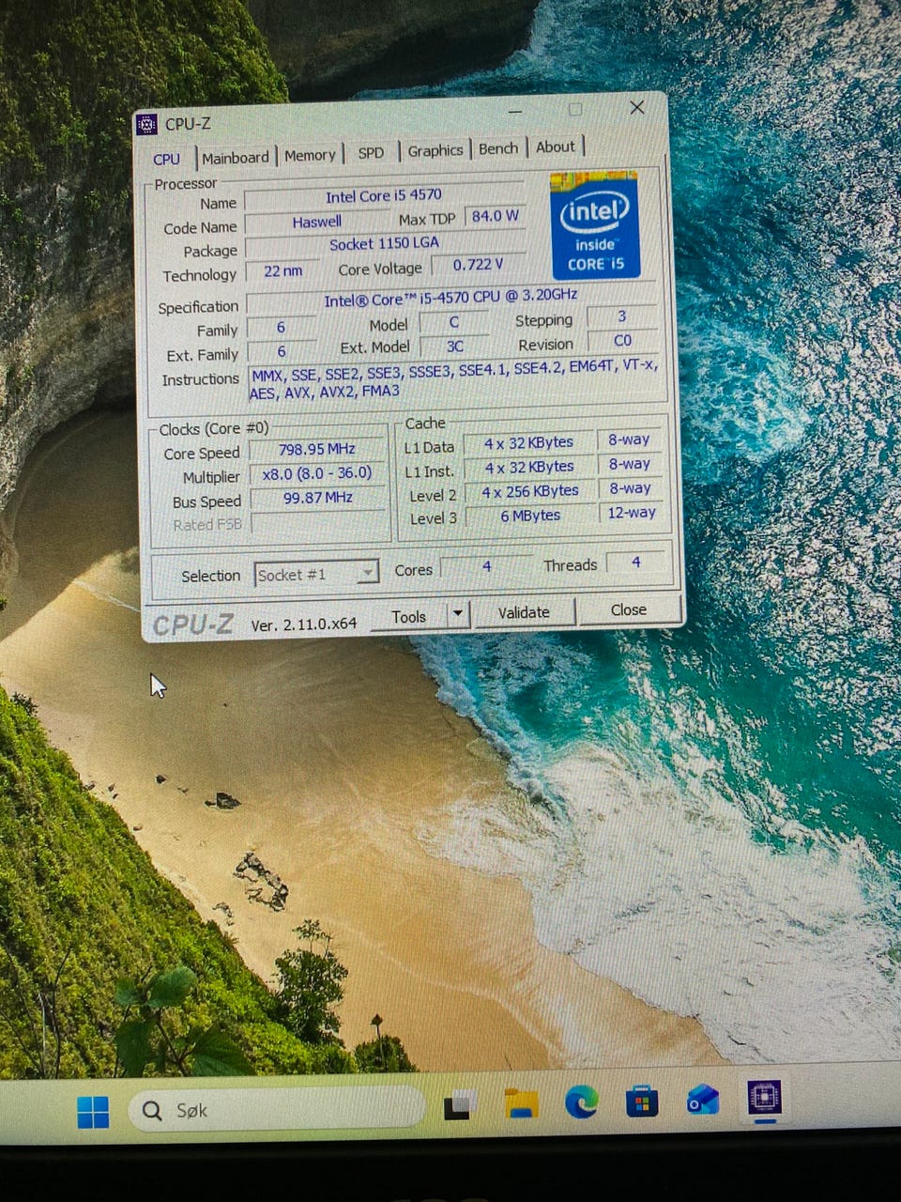Screen dimensions: 901x1202
Task: Click the Max TDP value 84.0 W
Action: tap(495, 216)
